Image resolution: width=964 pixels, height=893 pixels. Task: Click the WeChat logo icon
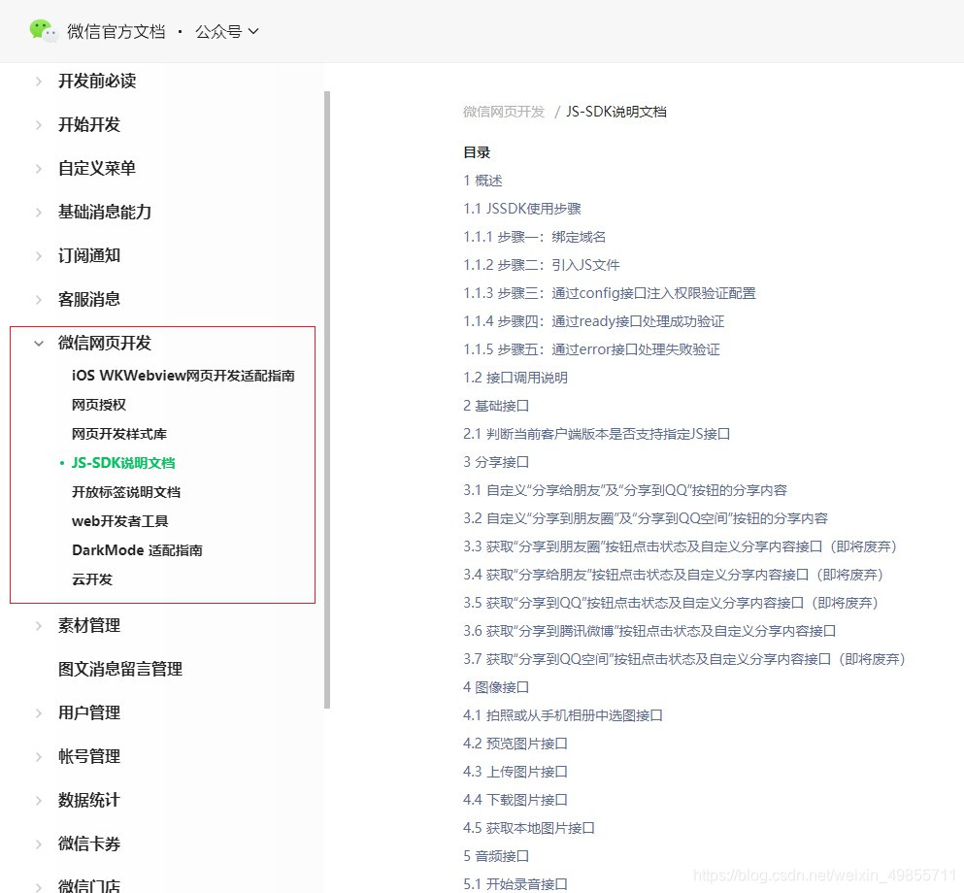pos(43,31)
